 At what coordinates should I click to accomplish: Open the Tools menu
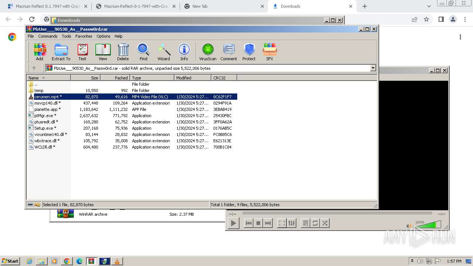tap(67, 36)
